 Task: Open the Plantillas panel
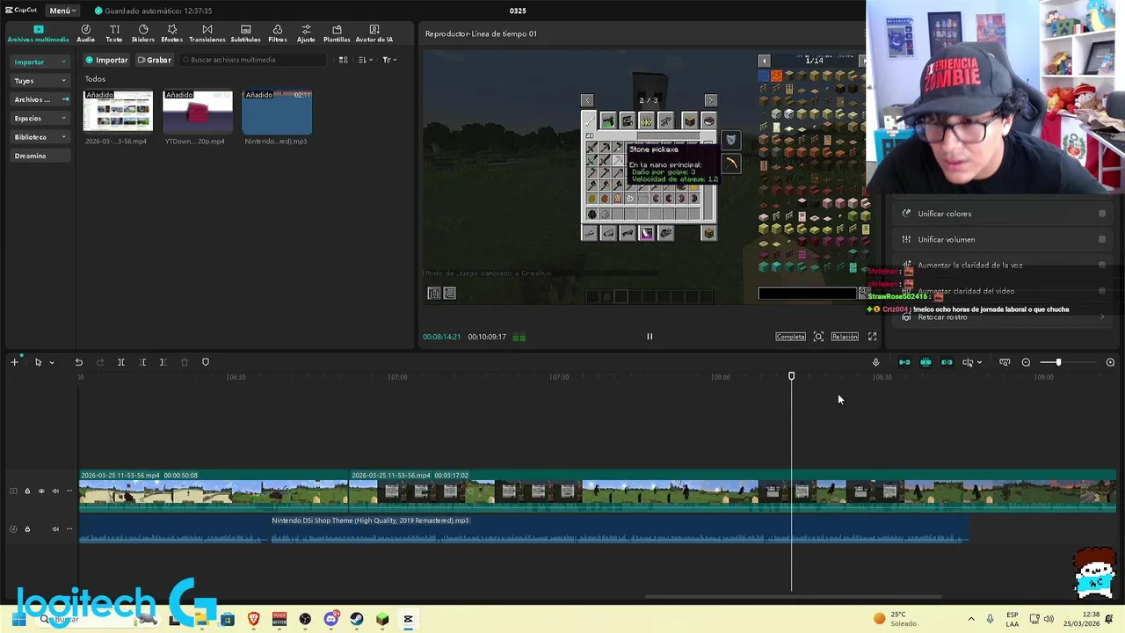click(337, 33)
